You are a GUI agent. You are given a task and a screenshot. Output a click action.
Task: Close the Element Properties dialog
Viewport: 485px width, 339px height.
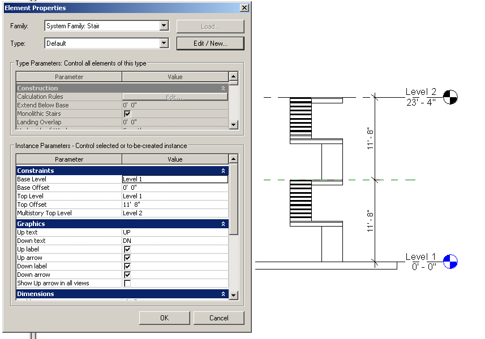tap(244, 8)
